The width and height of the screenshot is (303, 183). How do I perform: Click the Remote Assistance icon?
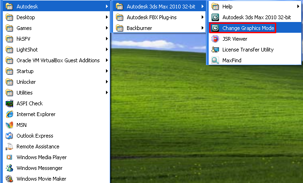click(9, 147)
